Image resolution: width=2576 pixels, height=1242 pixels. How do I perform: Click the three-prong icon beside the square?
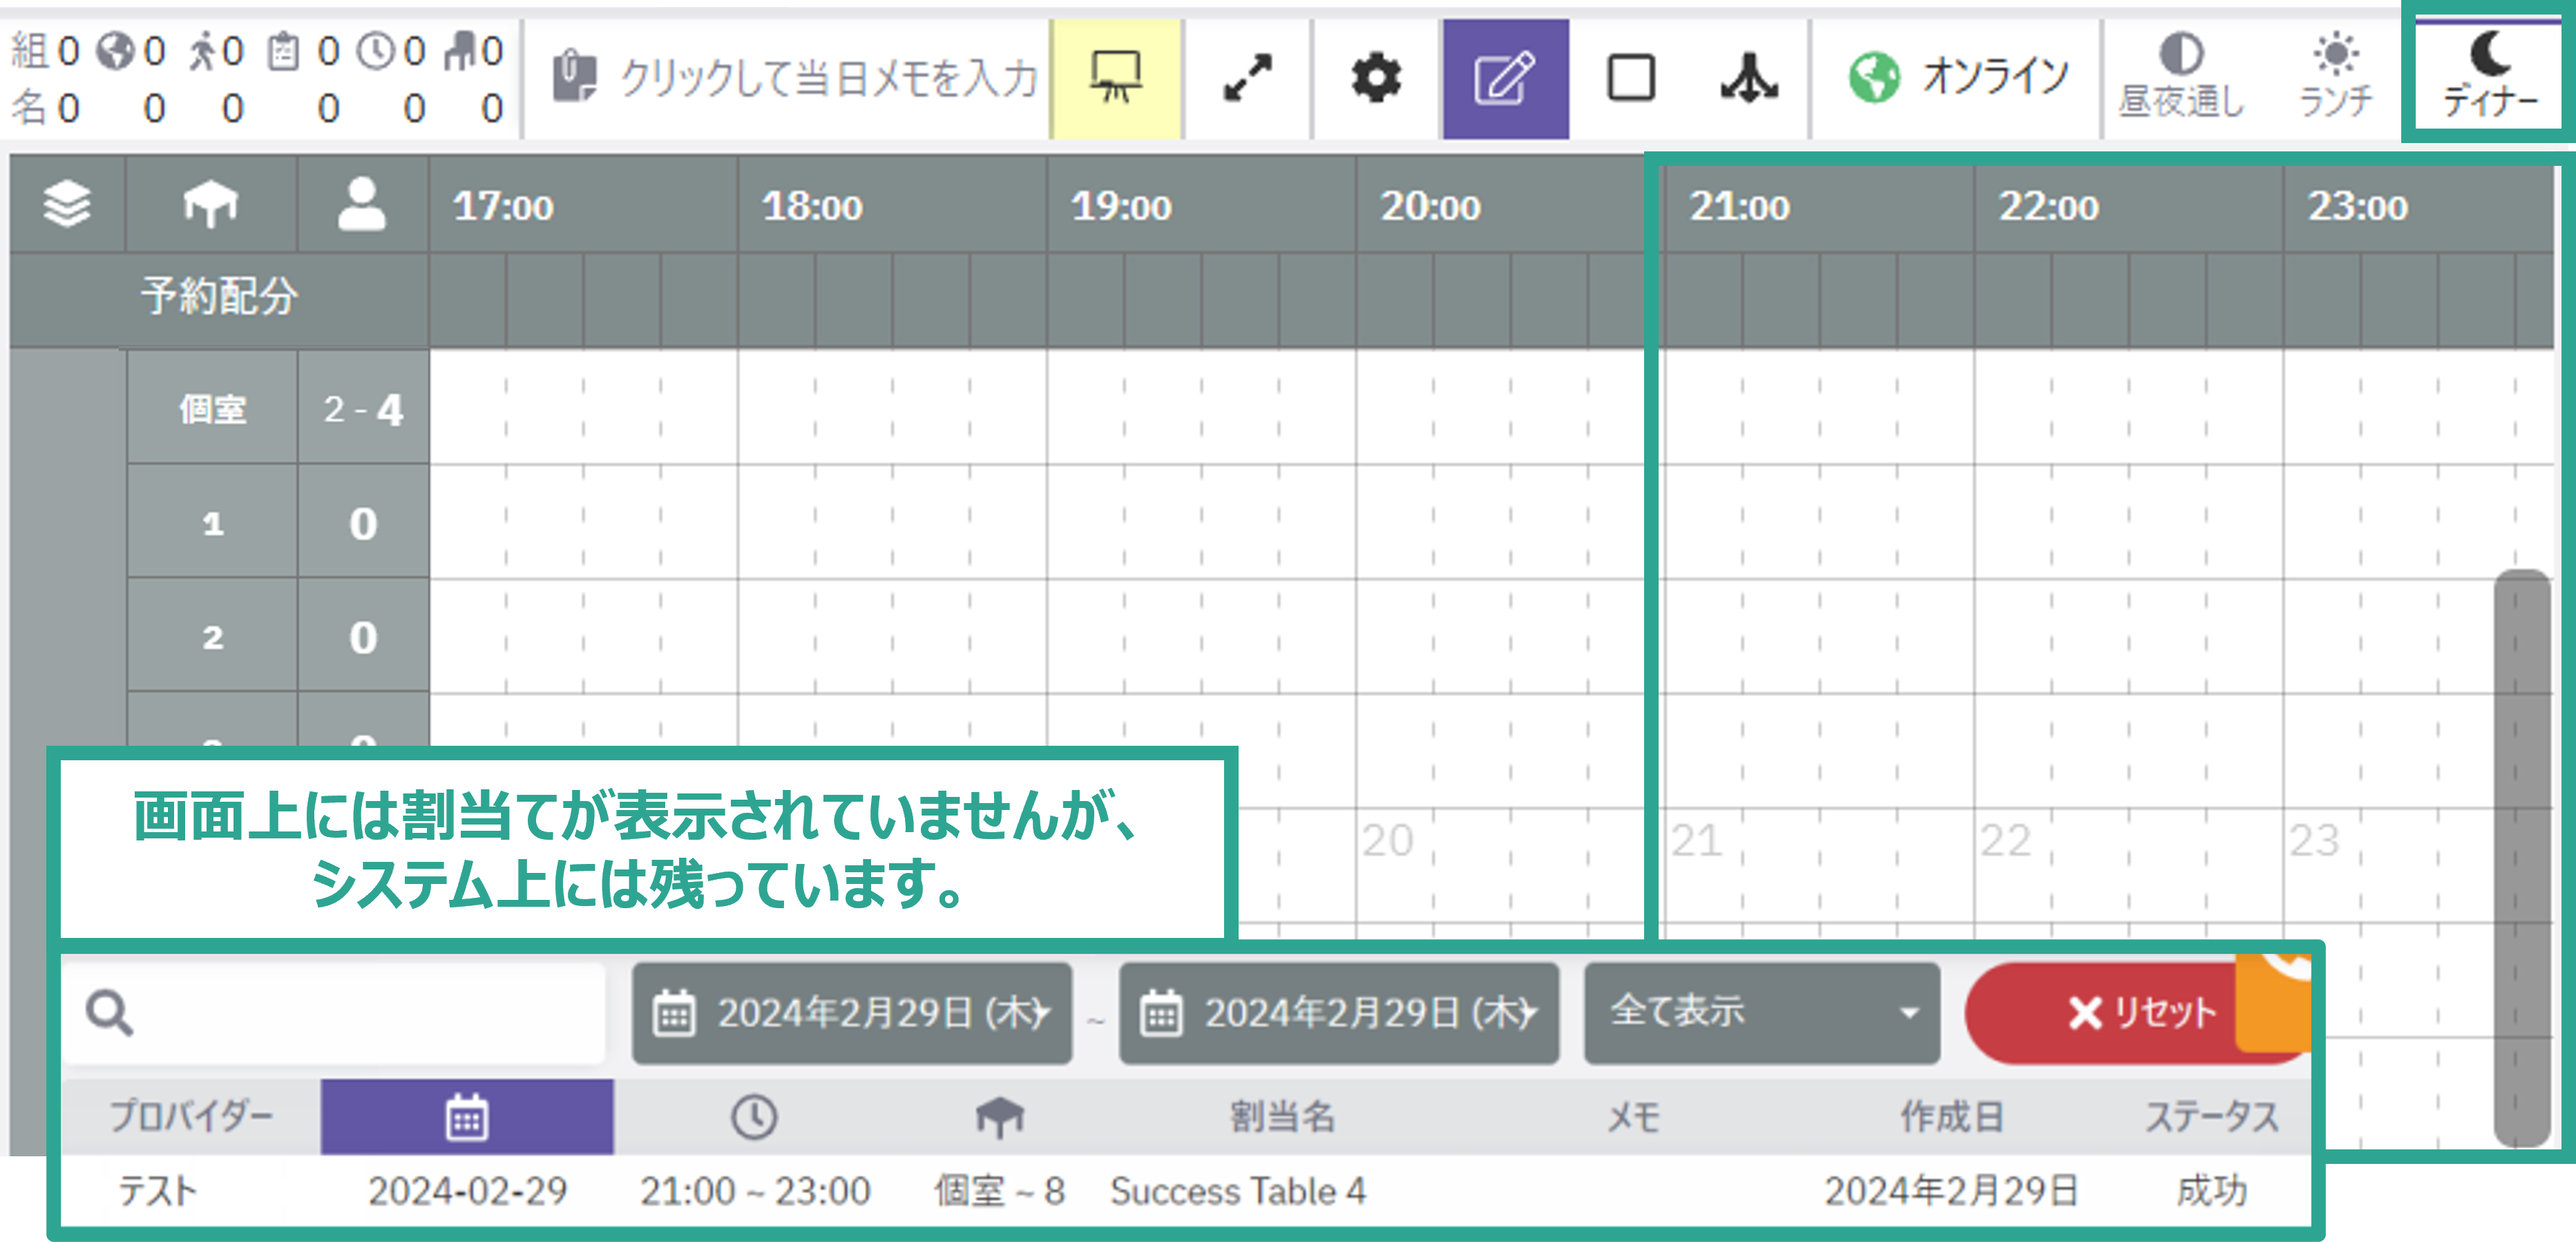(1749, 78)
